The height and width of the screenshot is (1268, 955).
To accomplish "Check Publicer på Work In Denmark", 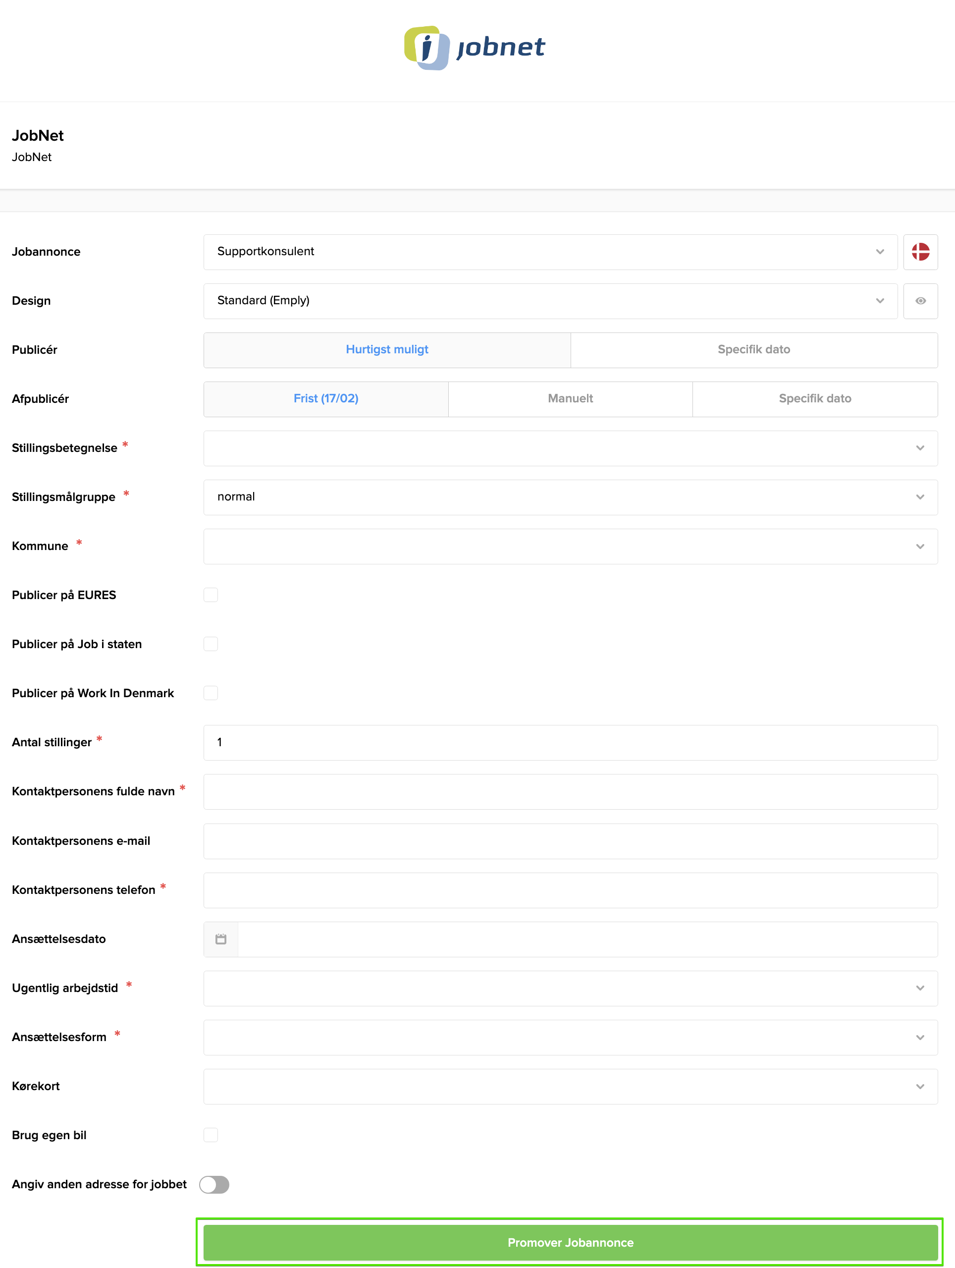I will [x=211, y=693].
